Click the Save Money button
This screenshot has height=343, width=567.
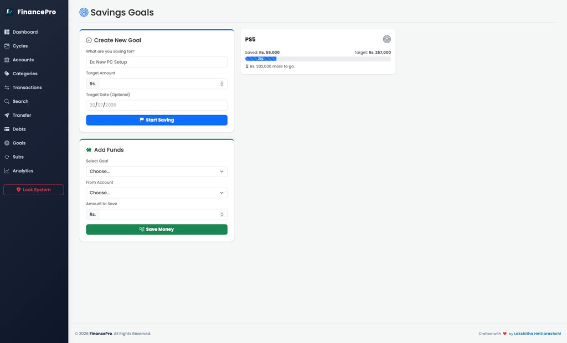[x=157, y=230]
